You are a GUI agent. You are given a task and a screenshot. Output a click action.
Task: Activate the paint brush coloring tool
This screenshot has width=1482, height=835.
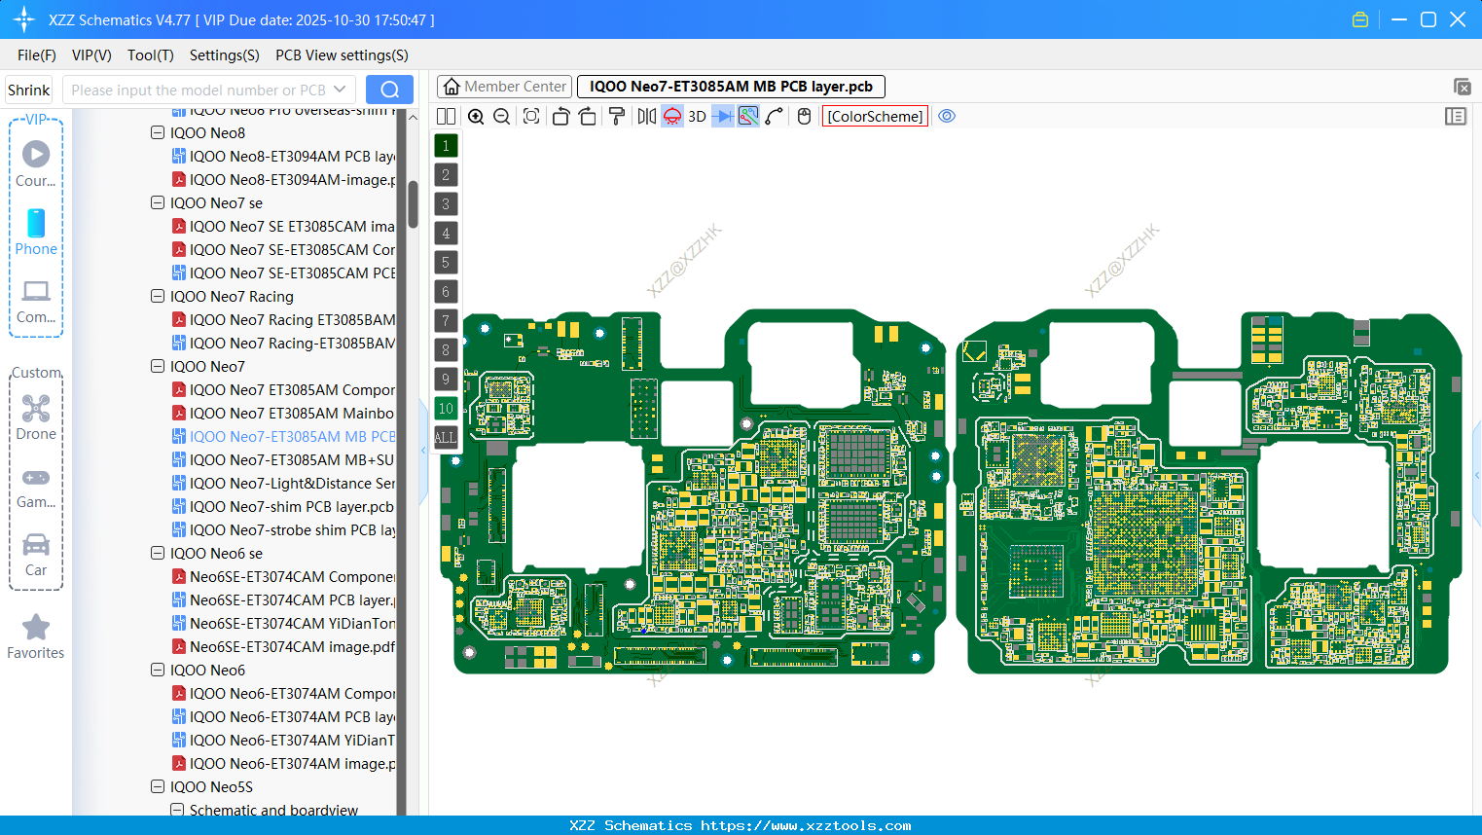click(x=616, y=116)
